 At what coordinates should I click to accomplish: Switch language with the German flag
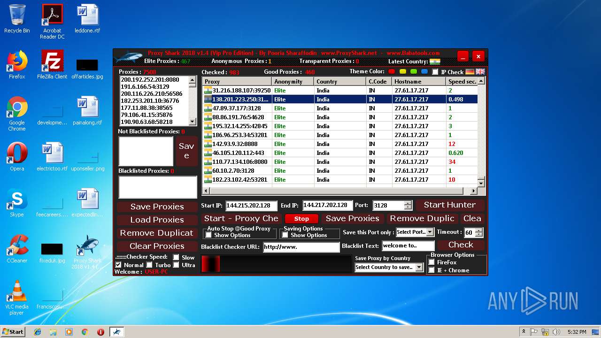470,72
